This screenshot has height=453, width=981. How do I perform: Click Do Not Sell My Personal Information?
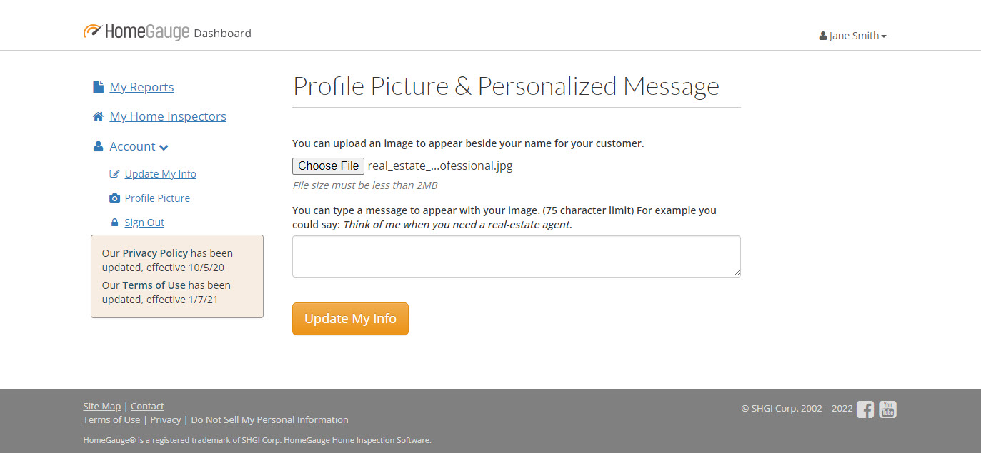pos(269,420)
